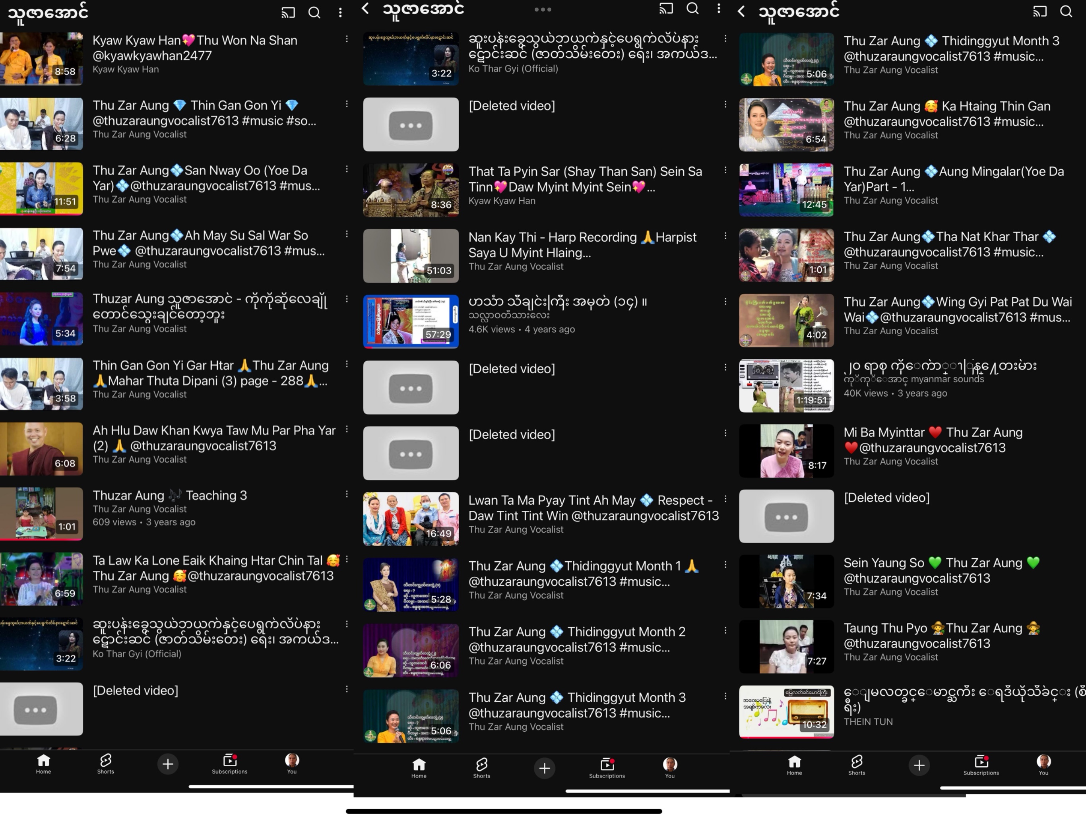Open the more options menu in the left panel header
The height and width of the screenshot is (814, 1086).
click(x=340, y=12)
